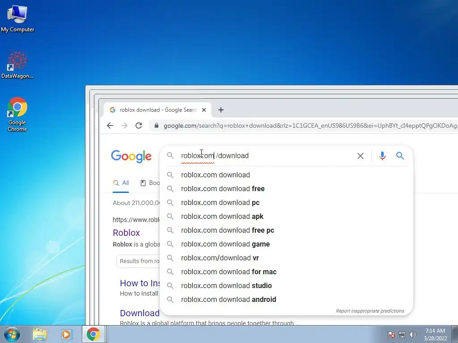Open Windows Media Player from taskbar
The image size is (458, 343).
[67, 335]
